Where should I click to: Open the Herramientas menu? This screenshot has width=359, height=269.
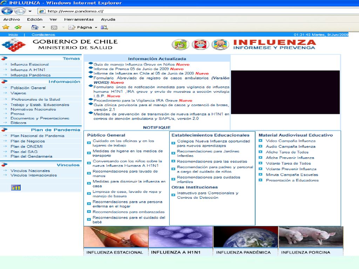[x=79, y=20]
